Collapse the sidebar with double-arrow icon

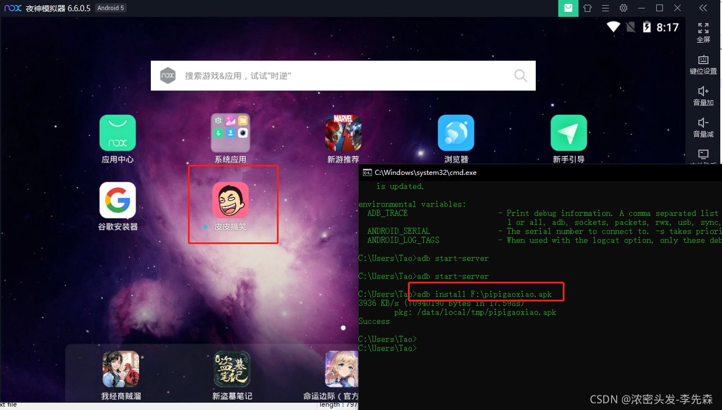click(x=703, y=8)
